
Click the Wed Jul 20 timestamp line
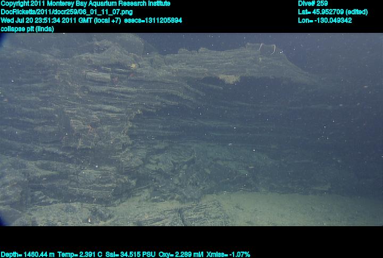point(61,20)
